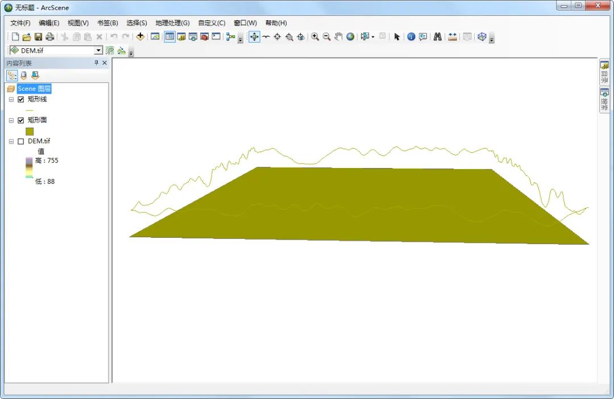Open the Find binoculars tool
The width and height of the screenshot is (614, 399).
tap(437, 37)
